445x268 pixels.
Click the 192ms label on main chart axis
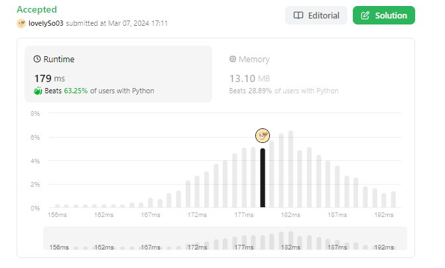[384, 215]
